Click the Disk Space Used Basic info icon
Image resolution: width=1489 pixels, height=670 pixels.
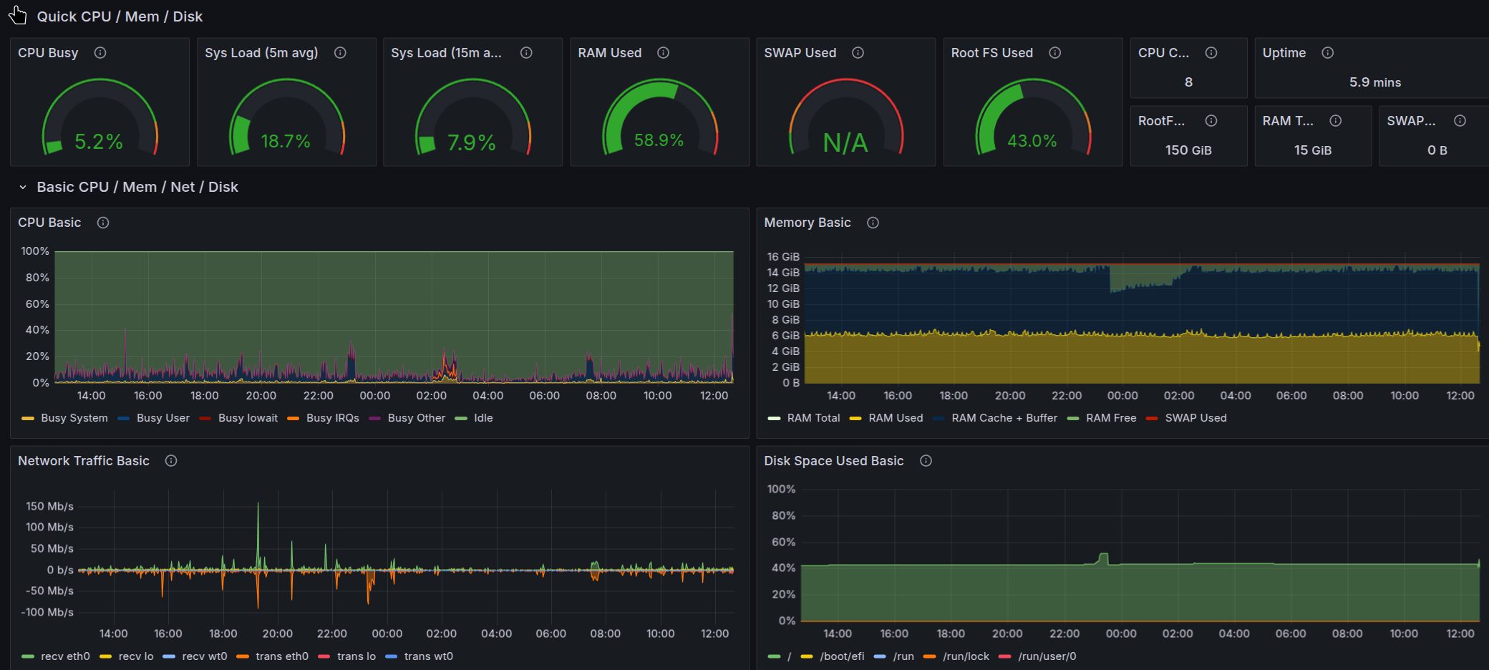[x=926, y=461]
